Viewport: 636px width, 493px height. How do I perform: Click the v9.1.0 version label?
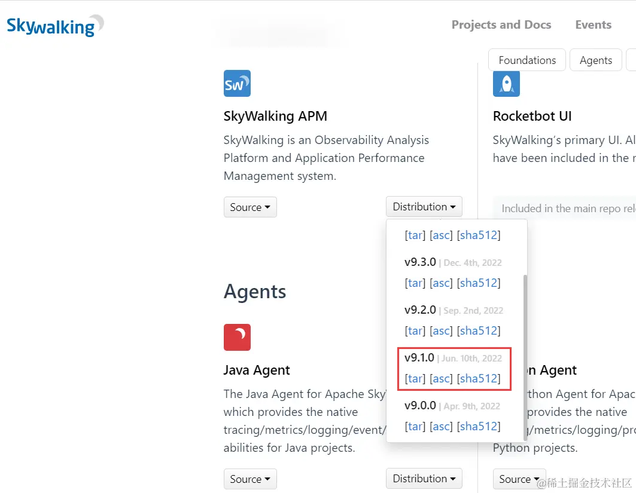tap(419, 358)
